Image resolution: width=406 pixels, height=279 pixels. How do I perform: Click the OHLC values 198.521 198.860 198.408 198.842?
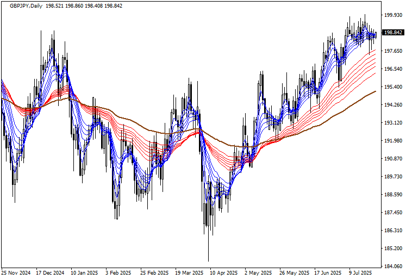click(84, 5)
